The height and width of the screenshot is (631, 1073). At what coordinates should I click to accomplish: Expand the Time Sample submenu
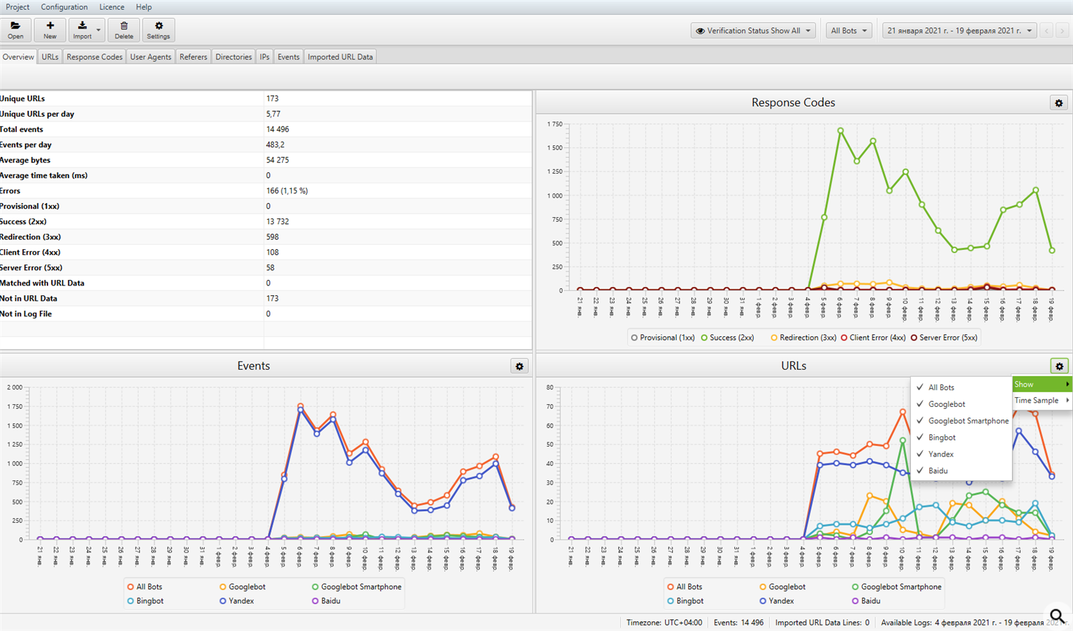[1042, 401]
